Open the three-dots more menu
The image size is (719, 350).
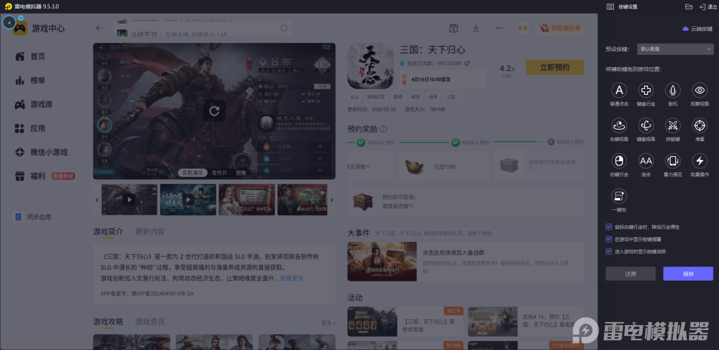499,28
